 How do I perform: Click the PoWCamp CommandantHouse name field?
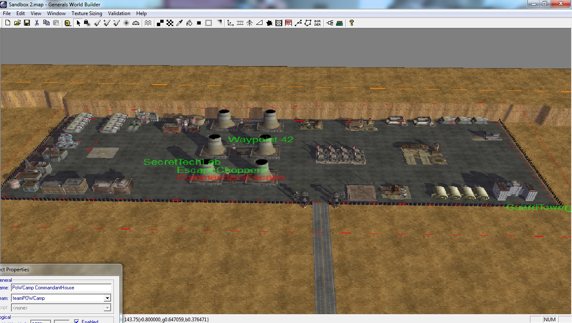point(61,288)
